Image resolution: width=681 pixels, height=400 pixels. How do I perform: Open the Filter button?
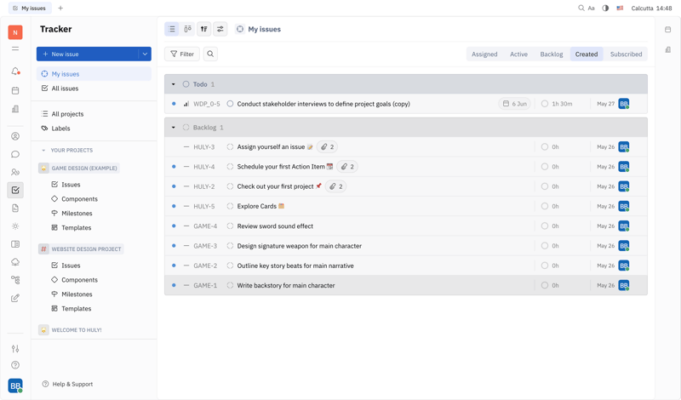[x=182, y=54]
